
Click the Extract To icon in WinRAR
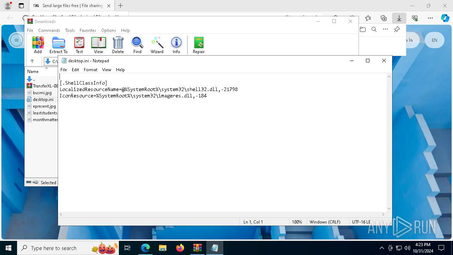(58, 45)
